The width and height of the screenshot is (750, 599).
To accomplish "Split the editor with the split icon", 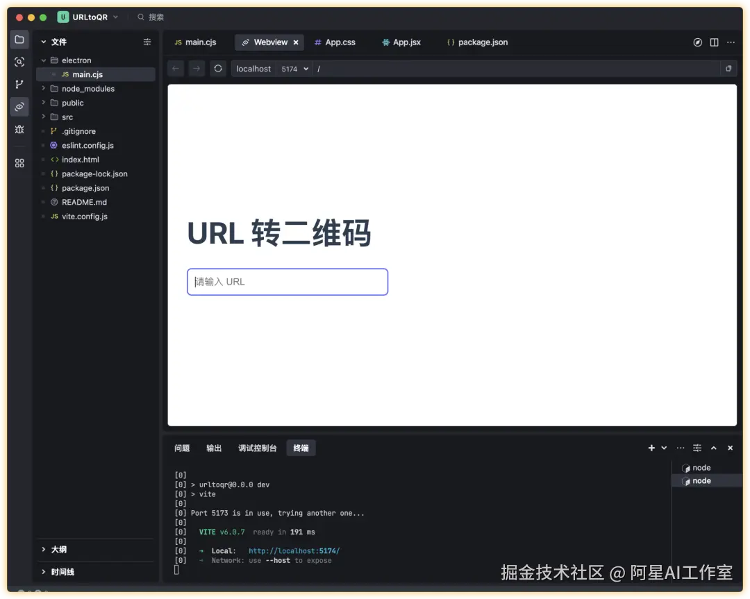I will [714, 42].
